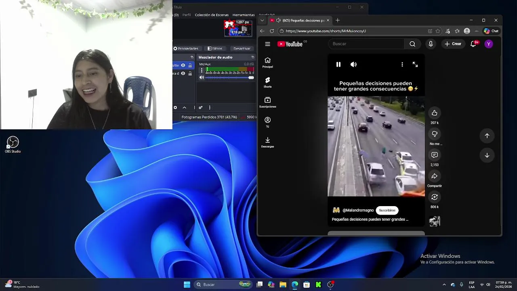The image size is (517, 291).
Task: Click the Crear button on YouTube
Action: point(453,44)
